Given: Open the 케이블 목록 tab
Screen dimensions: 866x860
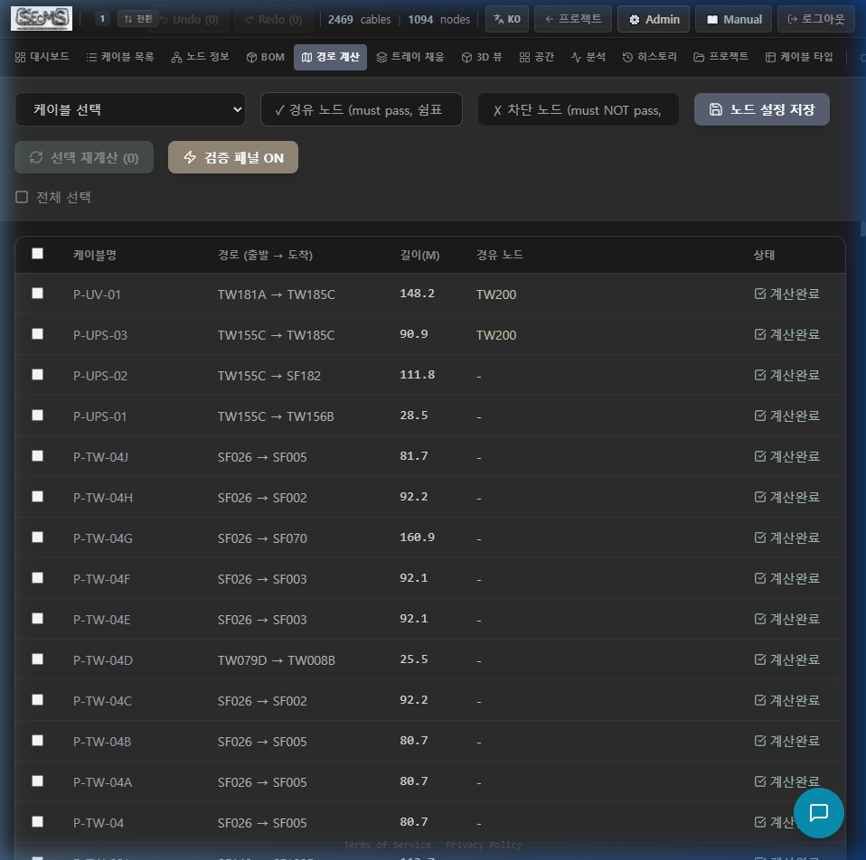Looking at the screenshot, I should 120,57.
